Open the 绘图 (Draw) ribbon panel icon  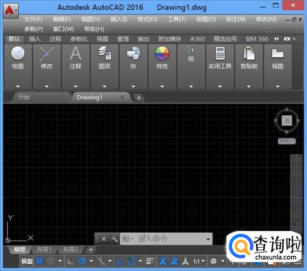coord(18,53)
